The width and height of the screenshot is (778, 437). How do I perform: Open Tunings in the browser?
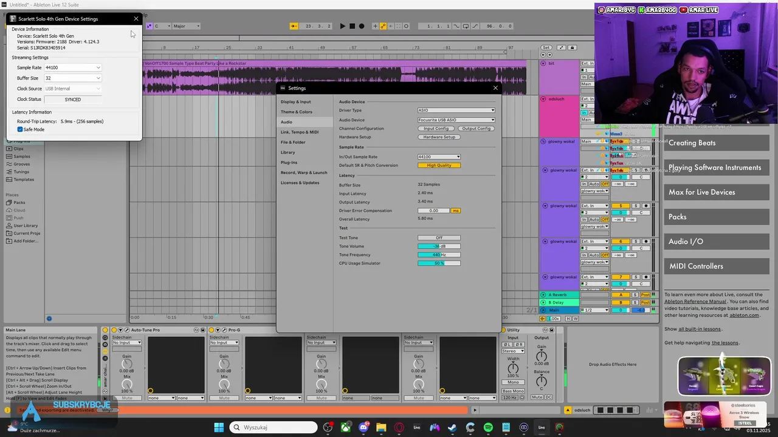click(21, 172)
